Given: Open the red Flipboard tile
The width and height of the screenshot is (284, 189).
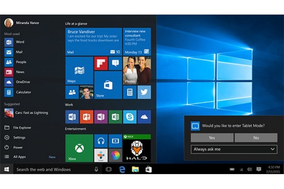Looking at the screenshot, I should pyautogui.click(x=101, y=63).
